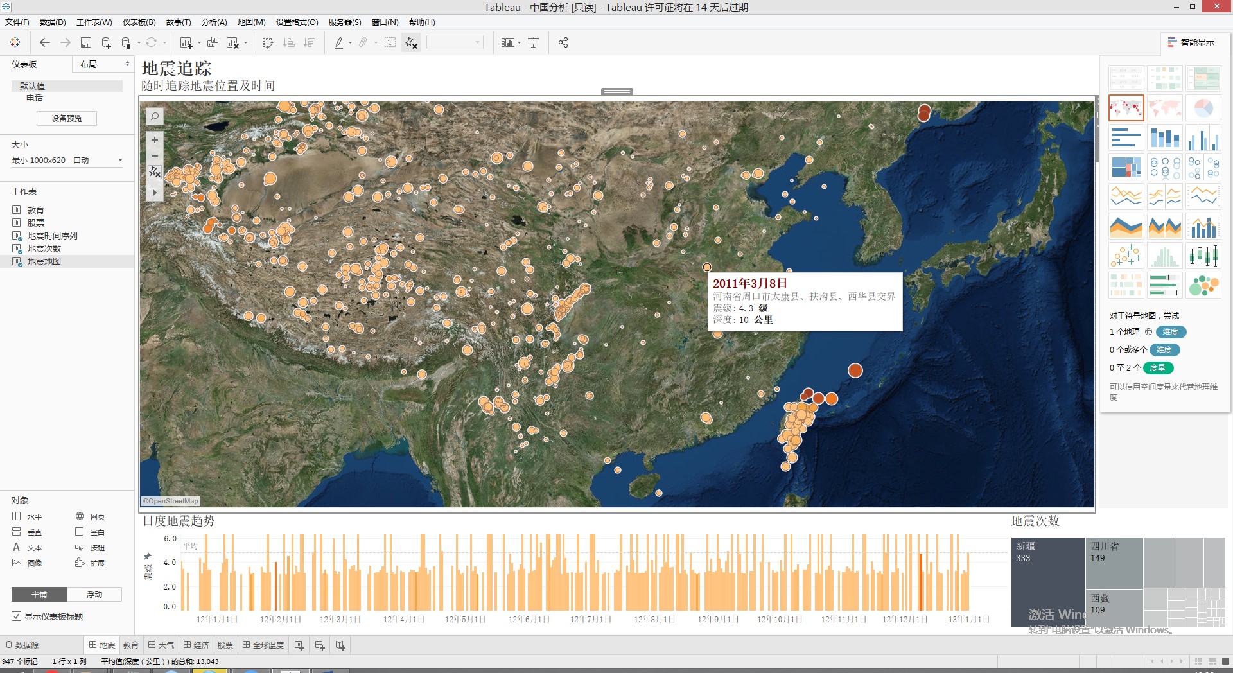Click the redo forward arrow
This screenshot has width=1233, height=673.
(x=66, y=42)
